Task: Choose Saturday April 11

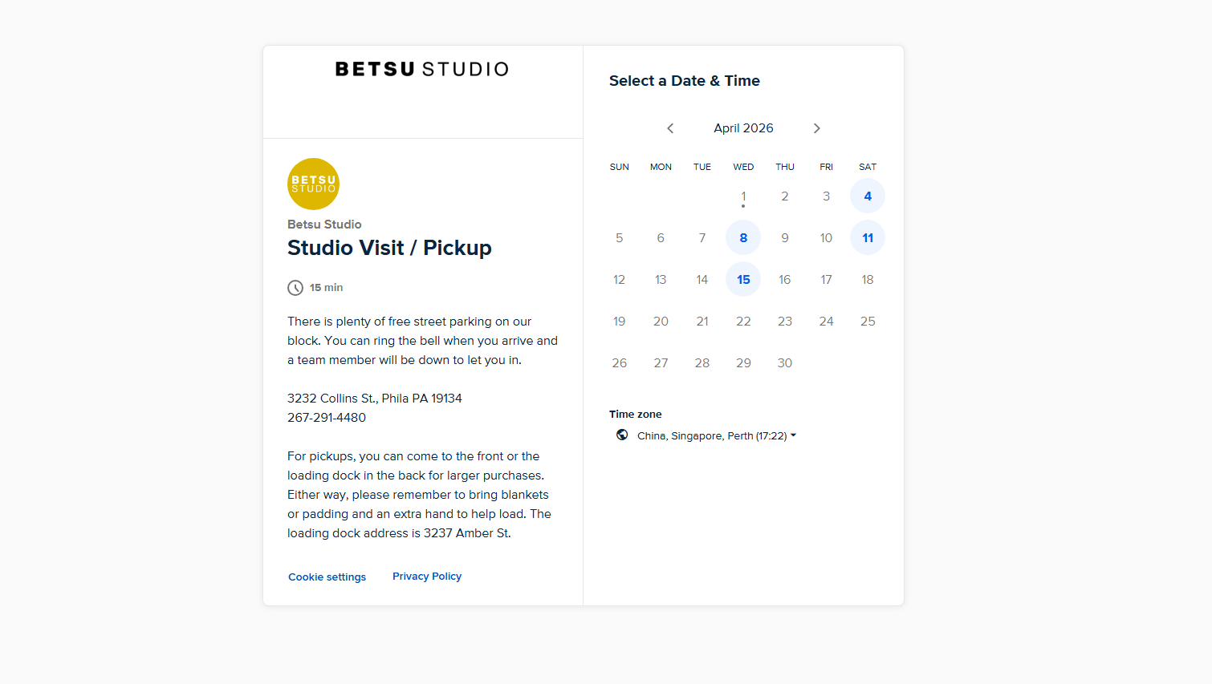Action: [868, 238]
